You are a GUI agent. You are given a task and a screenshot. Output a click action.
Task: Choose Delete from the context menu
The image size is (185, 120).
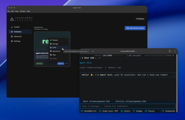pos(59,59)
